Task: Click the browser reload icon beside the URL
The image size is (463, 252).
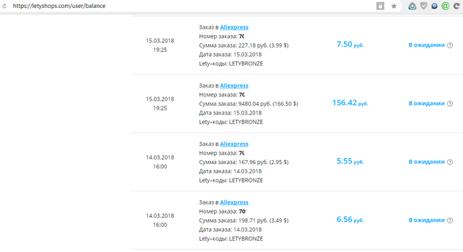Action: point(4,6)
